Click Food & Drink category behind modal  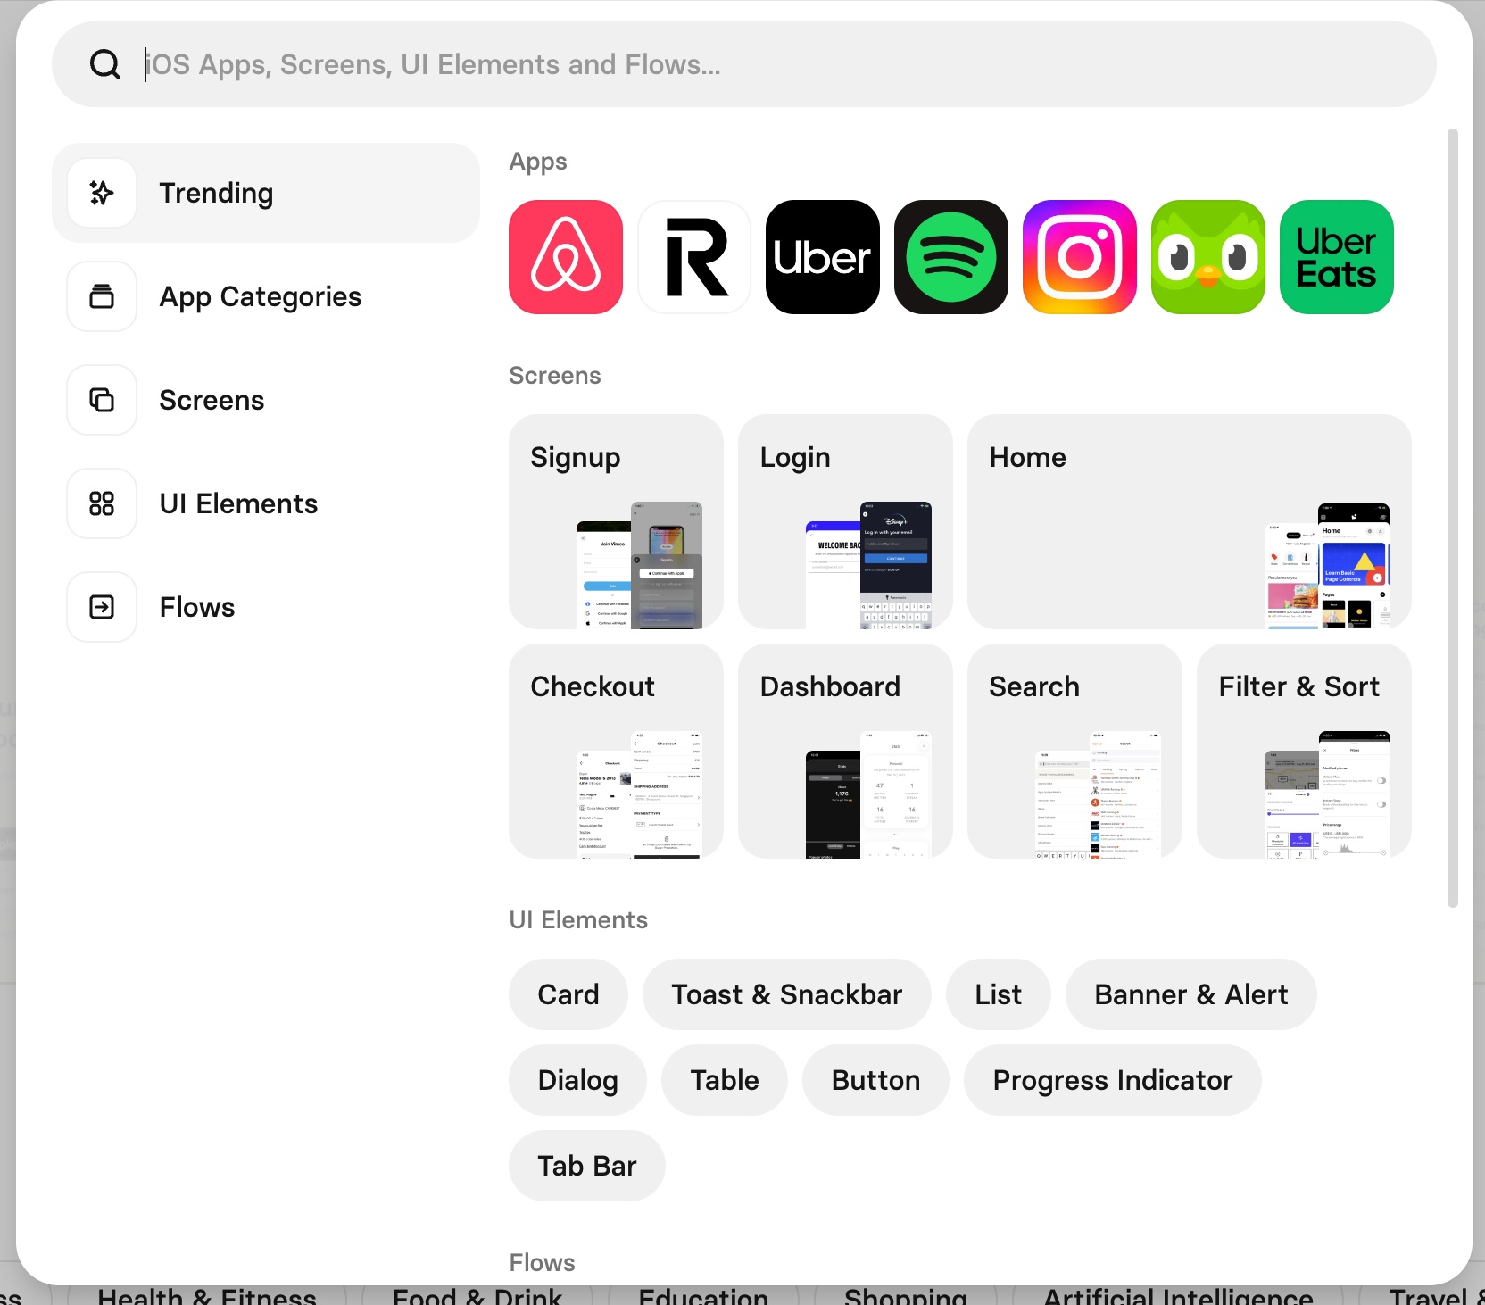(477, 1296)
